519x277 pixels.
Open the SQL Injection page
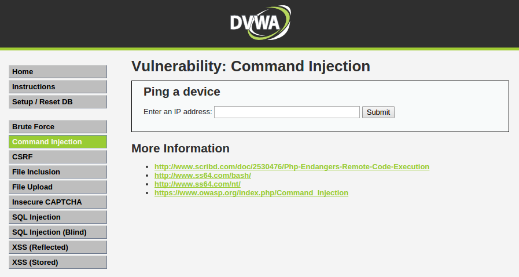pos(58,217)
